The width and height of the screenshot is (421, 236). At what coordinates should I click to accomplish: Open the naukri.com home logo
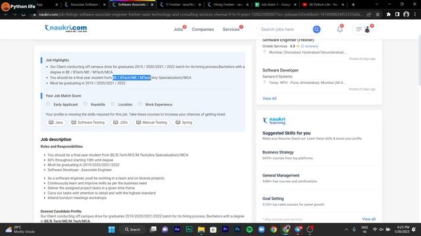point(66,28)
